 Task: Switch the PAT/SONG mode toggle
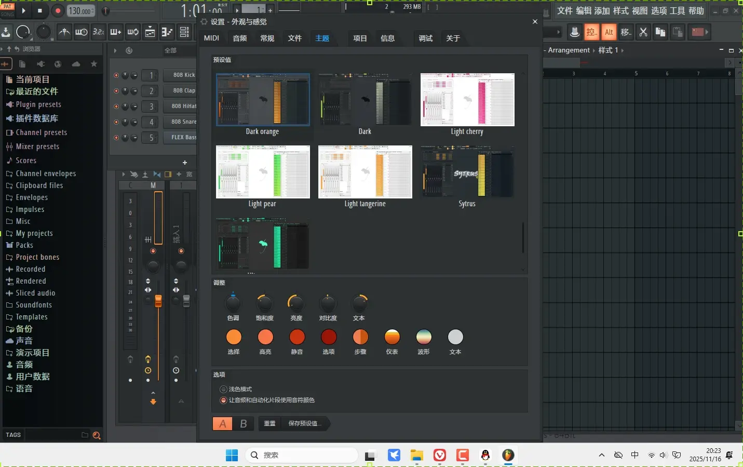coord(7,10)
